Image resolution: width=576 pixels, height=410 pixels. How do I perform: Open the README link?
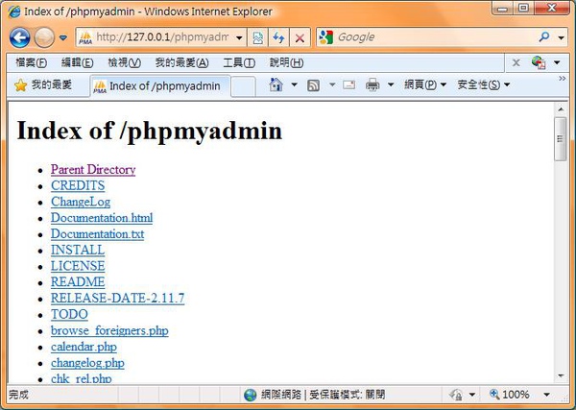(78, 282)
